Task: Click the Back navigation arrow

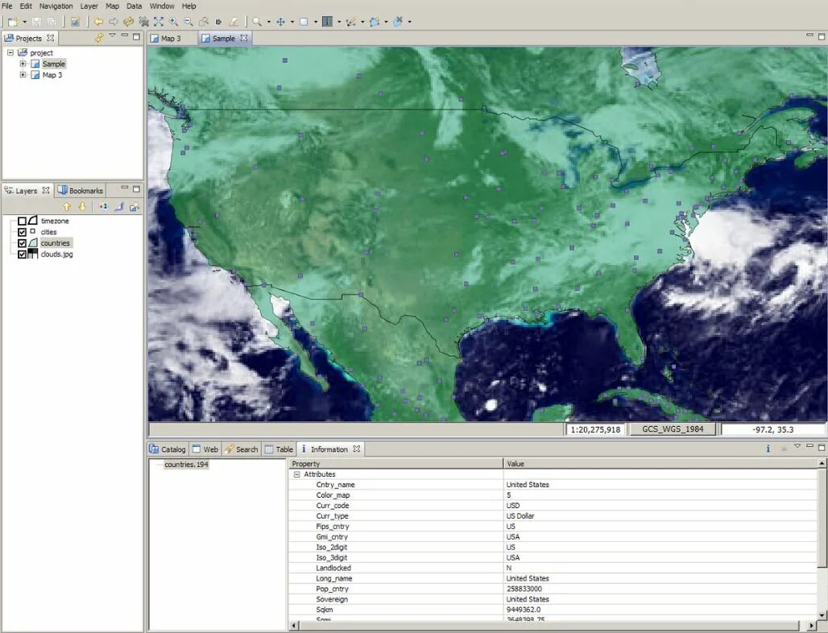Action: click(99, 22)
